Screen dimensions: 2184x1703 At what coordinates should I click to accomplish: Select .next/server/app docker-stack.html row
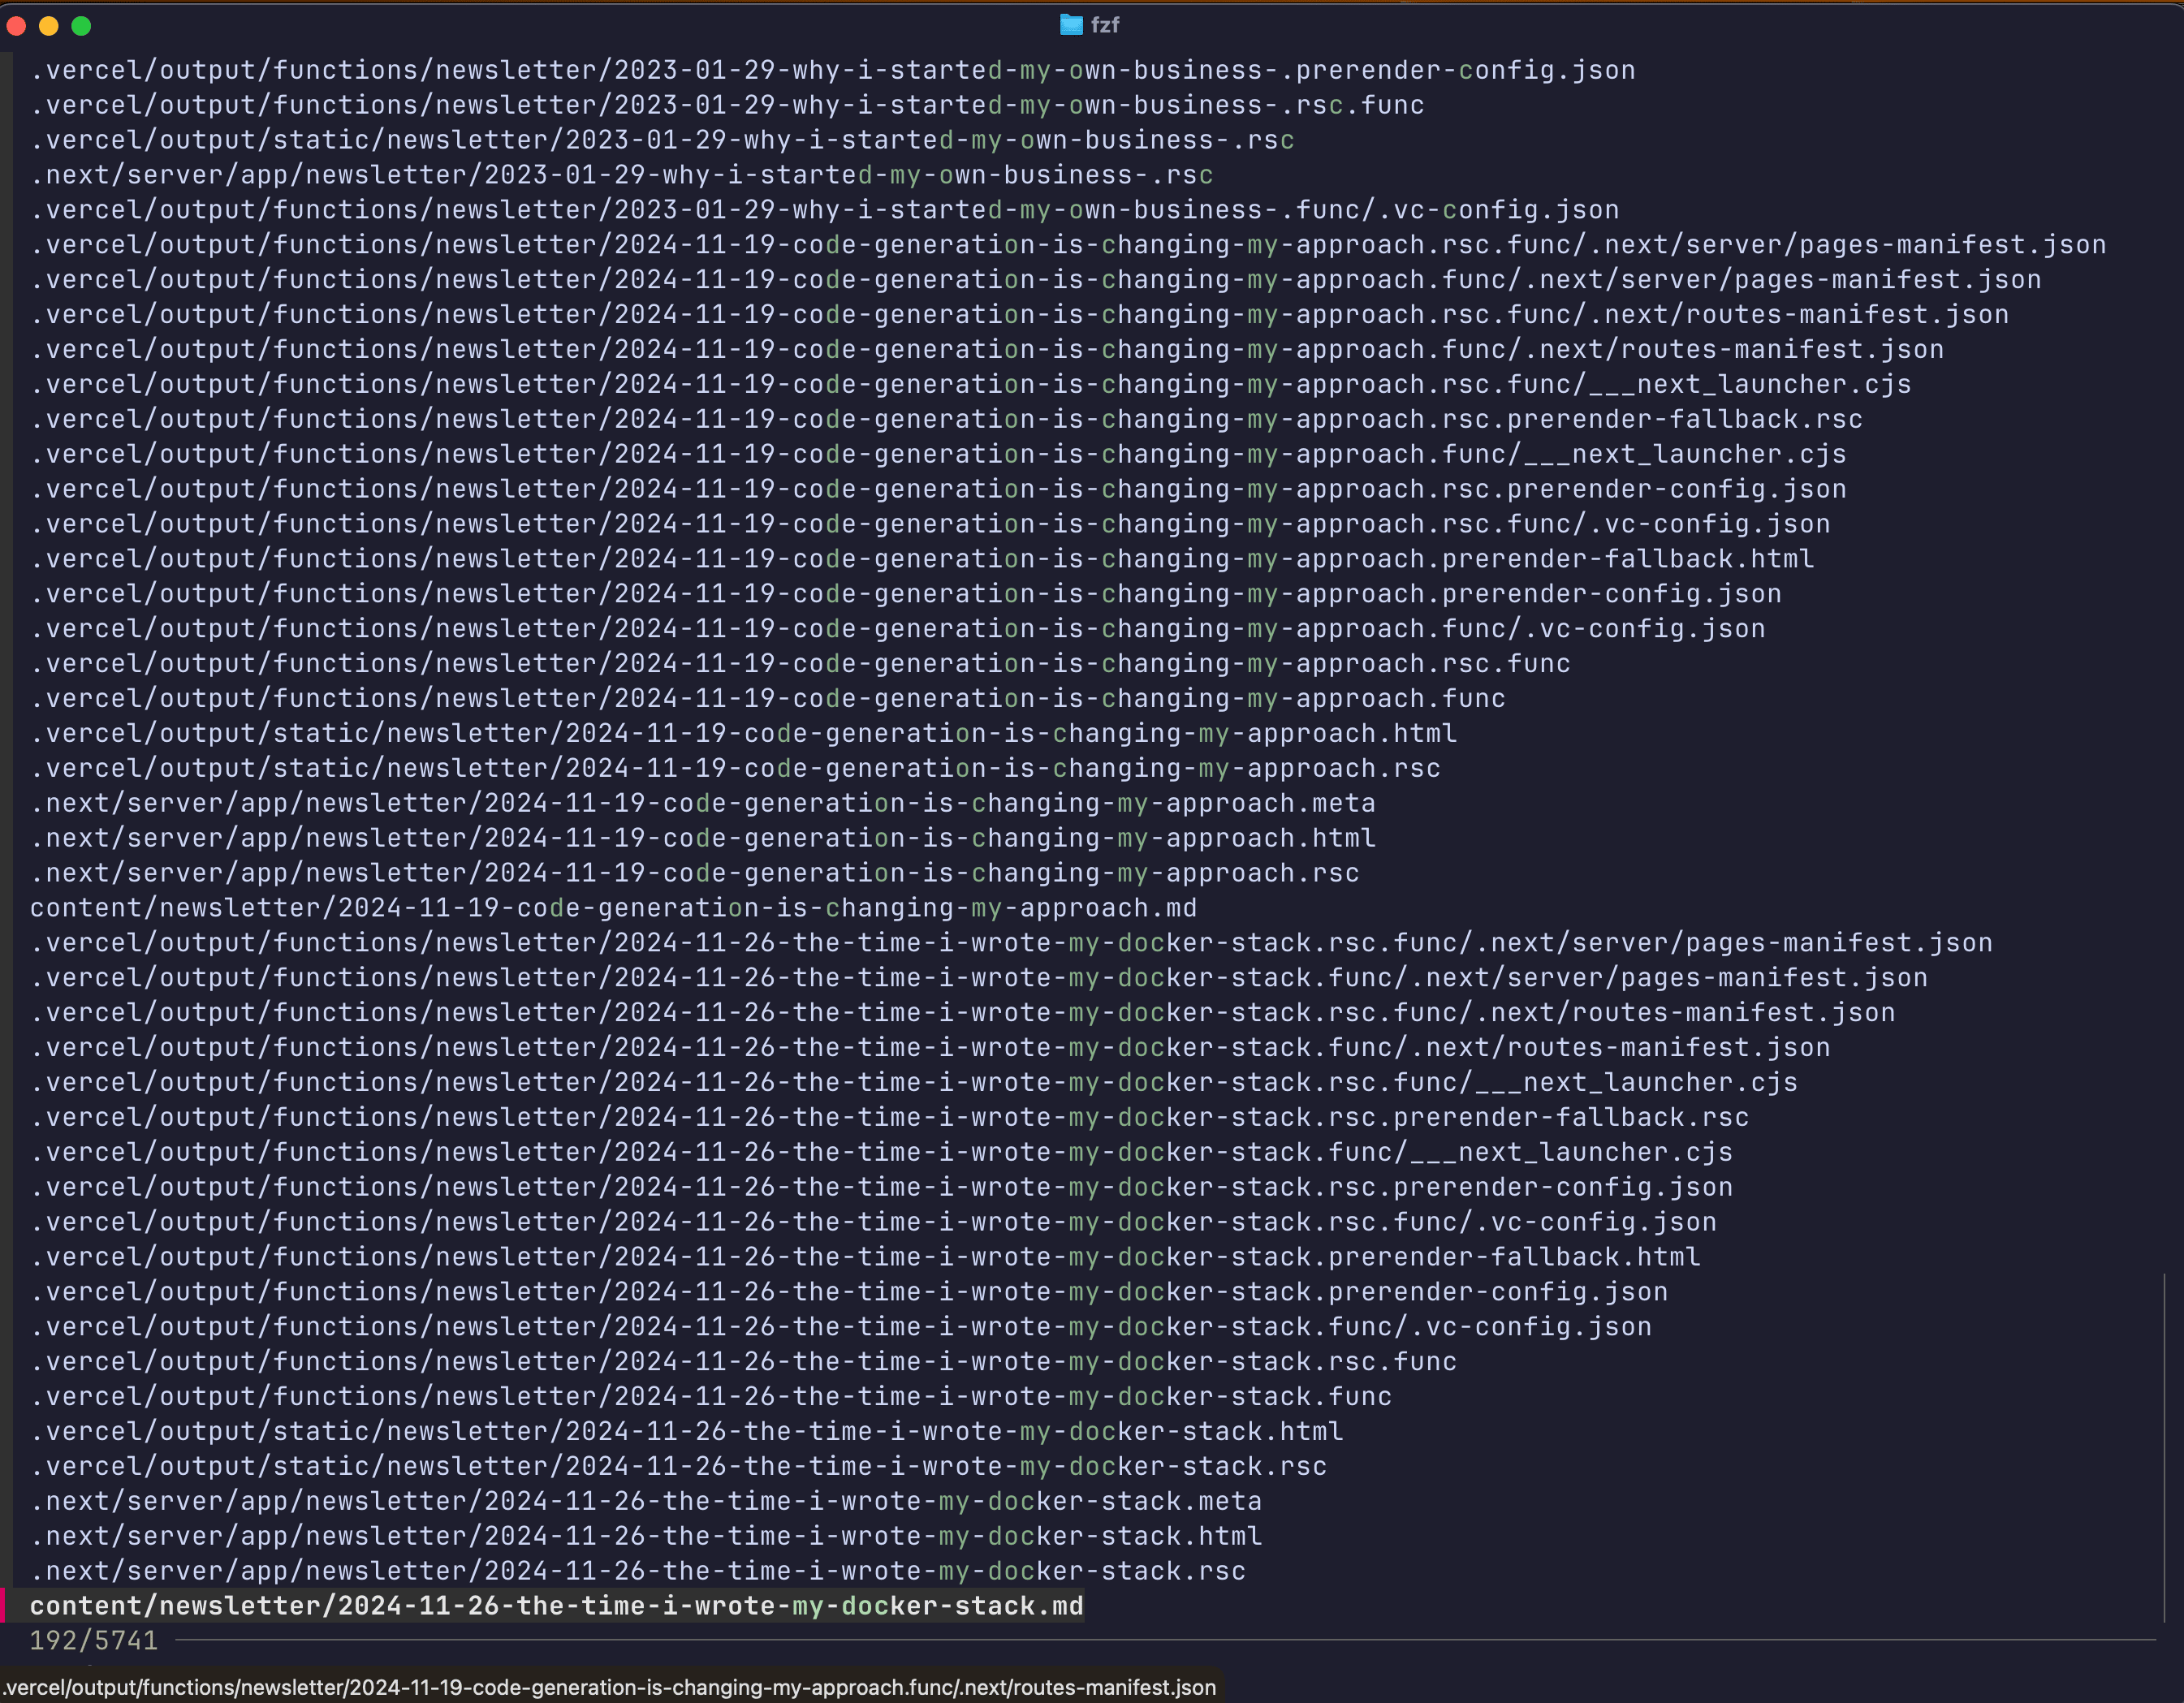click(x=646, y=1537)
